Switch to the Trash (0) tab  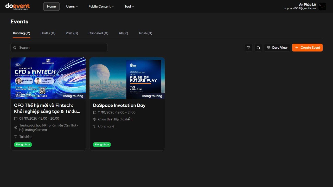click(x=145, y=33)
